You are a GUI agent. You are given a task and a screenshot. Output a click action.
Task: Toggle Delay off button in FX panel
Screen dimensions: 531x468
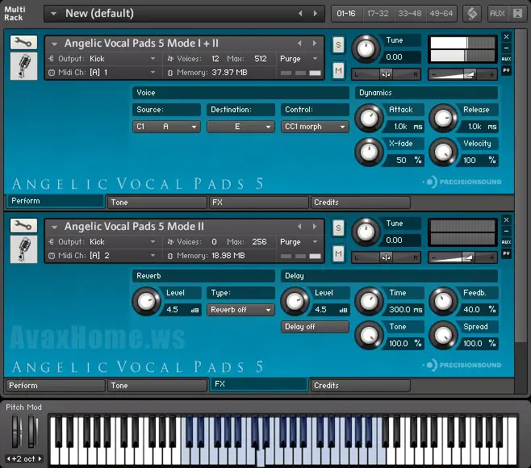315,327
